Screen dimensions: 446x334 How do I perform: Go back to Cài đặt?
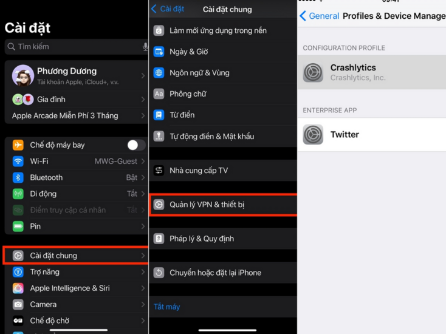[168, 9]
